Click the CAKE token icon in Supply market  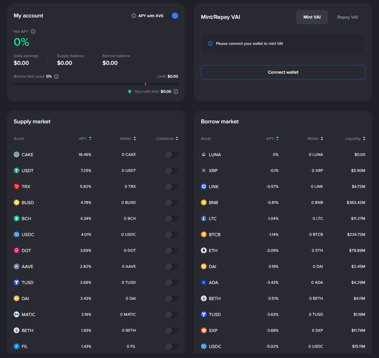tap(16, 155)
